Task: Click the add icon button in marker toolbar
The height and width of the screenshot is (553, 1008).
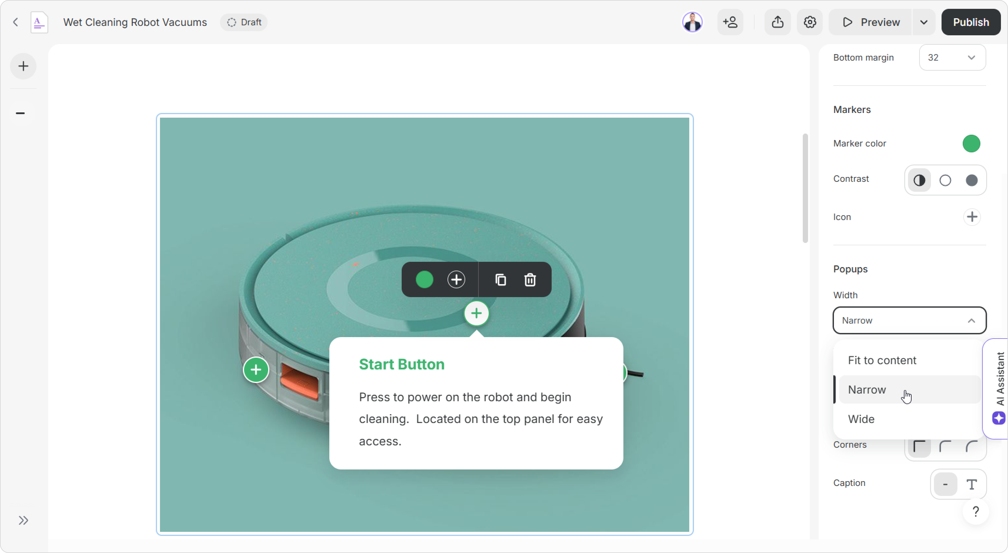Action: click(x=456, y=280)
